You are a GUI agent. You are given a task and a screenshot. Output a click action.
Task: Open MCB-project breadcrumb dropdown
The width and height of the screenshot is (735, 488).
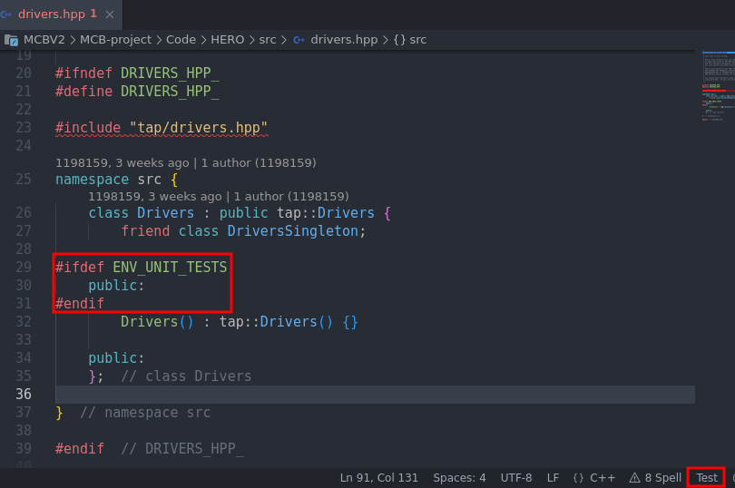point(121,40)
